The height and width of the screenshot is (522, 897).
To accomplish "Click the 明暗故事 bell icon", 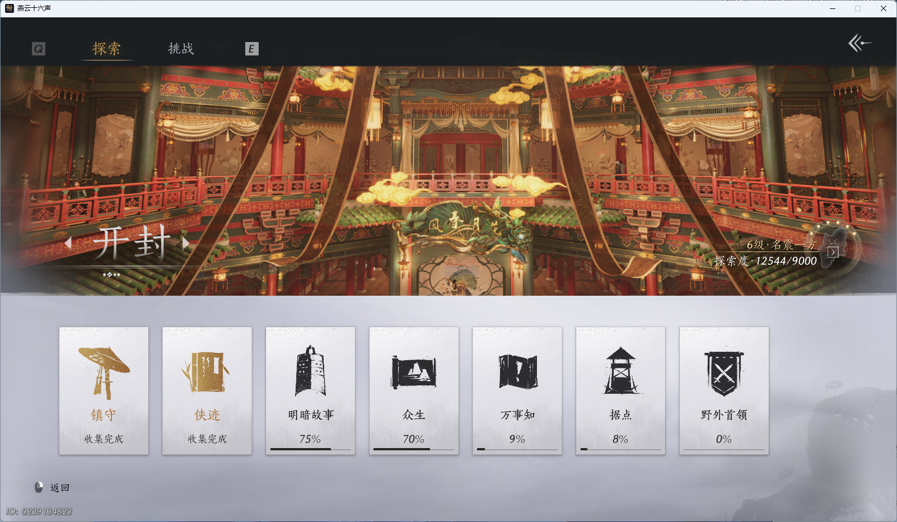I will [310, 370].
